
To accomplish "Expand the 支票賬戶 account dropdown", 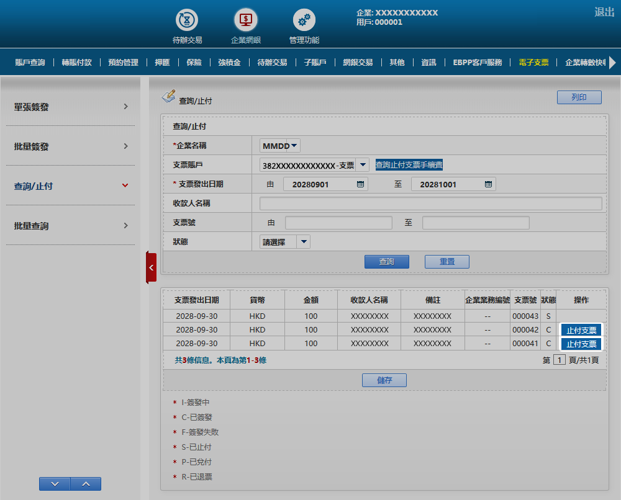I will (363, 165).
